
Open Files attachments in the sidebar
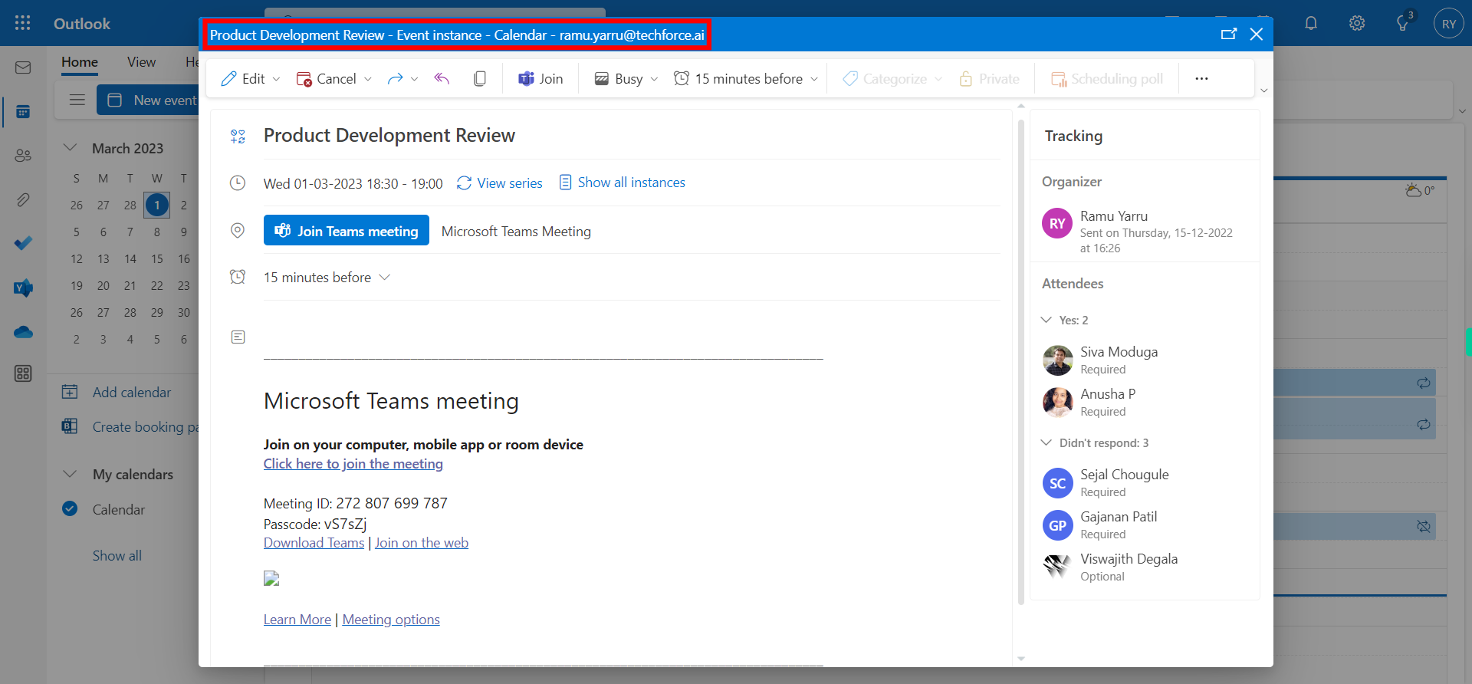tap(23, 200)
